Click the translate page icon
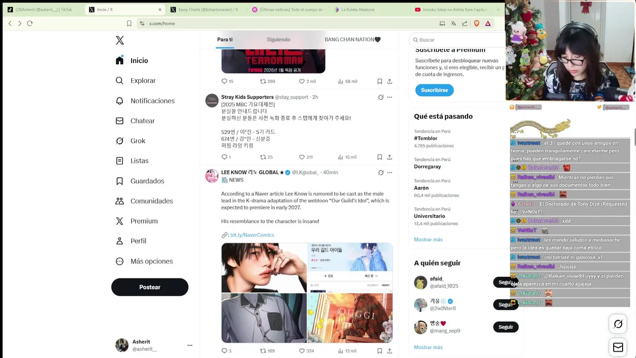This screenshot has height=358, width=636. (453, 23)
